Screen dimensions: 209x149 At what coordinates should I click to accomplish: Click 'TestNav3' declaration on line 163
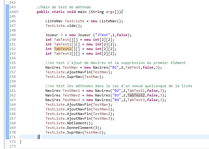tap(71, 100)
